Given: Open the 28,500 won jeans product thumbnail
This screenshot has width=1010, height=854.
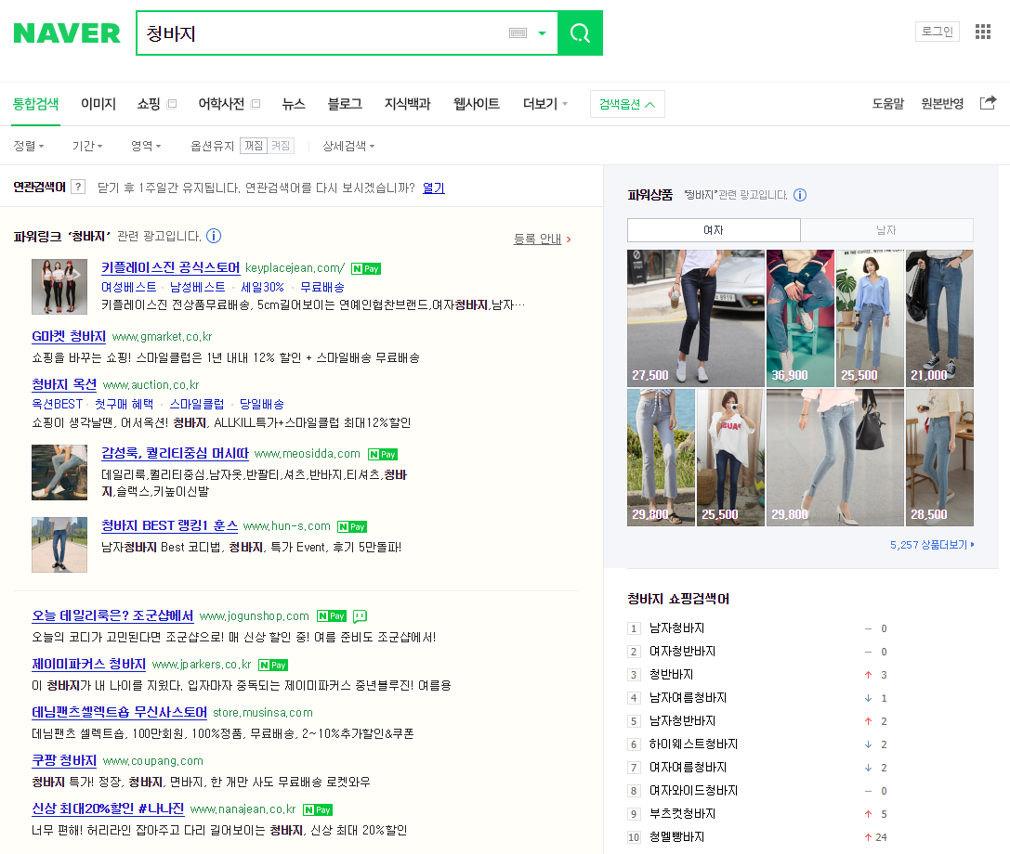Looking at the screenshot, I should tap(939, 458).
